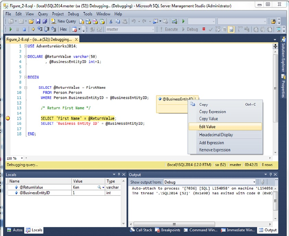Click the breakpoint marker on line 15
Screen dimensions: 289x236
8,118
